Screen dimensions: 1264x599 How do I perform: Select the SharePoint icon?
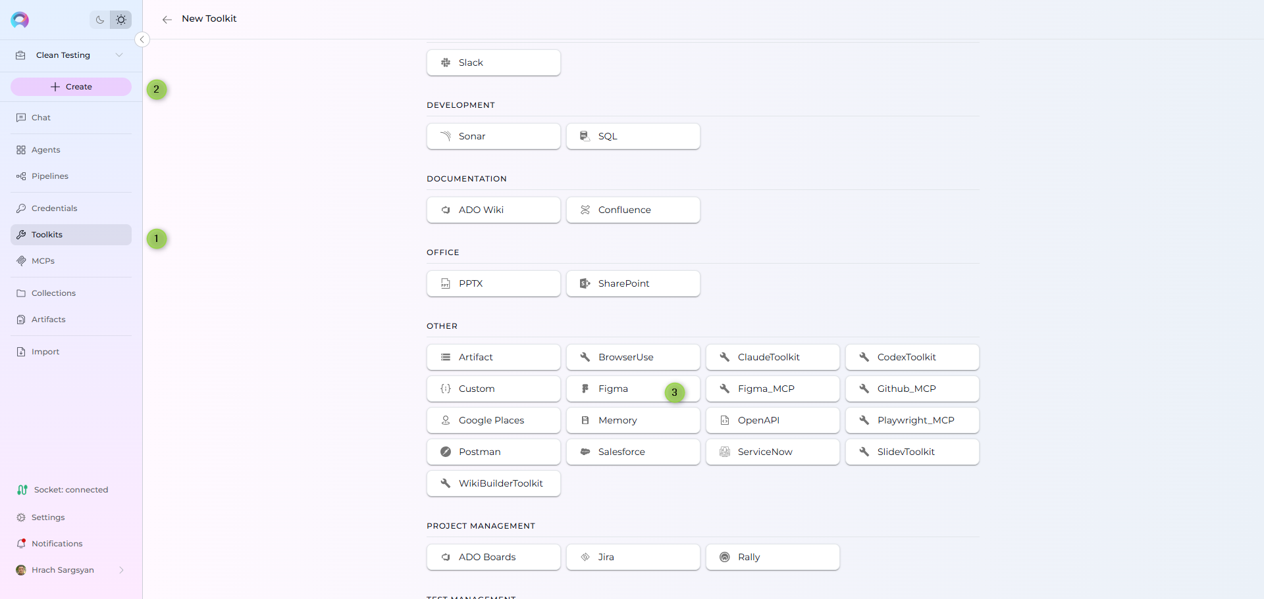pos(585,283)
